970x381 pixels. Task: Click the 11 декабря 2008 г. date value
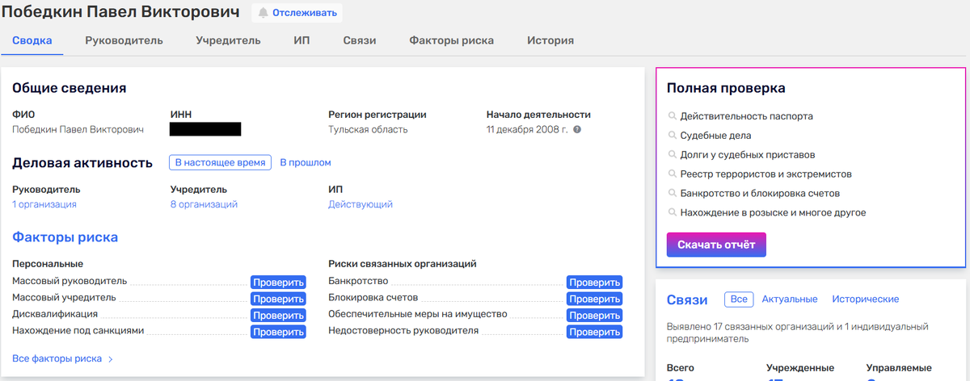pos(527,129)
